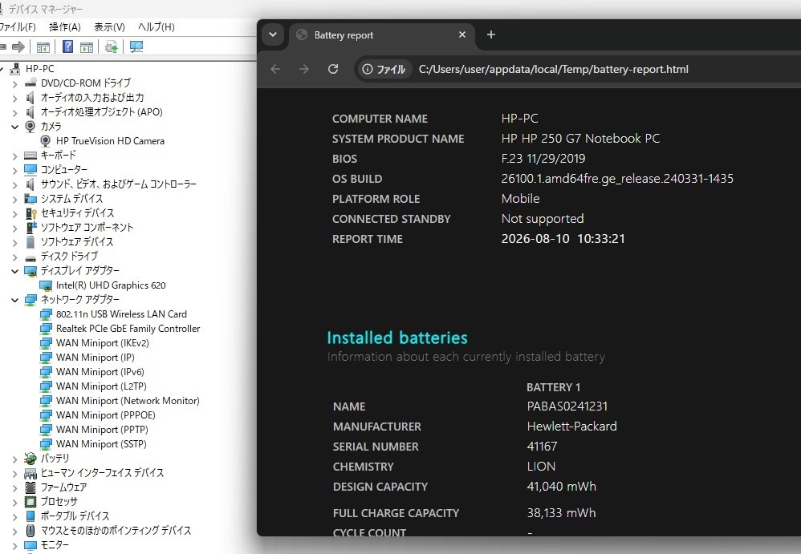Click the report time 2026-08-10 10:33:21
The width and height of the screenshot is (801, 554).
point(563,239)
